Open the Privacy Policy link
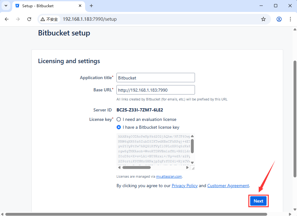The height and width of the screenshot is (216, 297). [x=185, y=186]
